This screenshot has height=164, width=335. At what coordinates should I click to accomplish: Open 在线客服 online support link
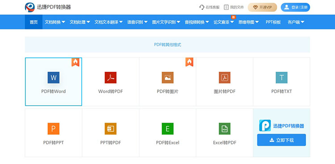click(209, 7)
